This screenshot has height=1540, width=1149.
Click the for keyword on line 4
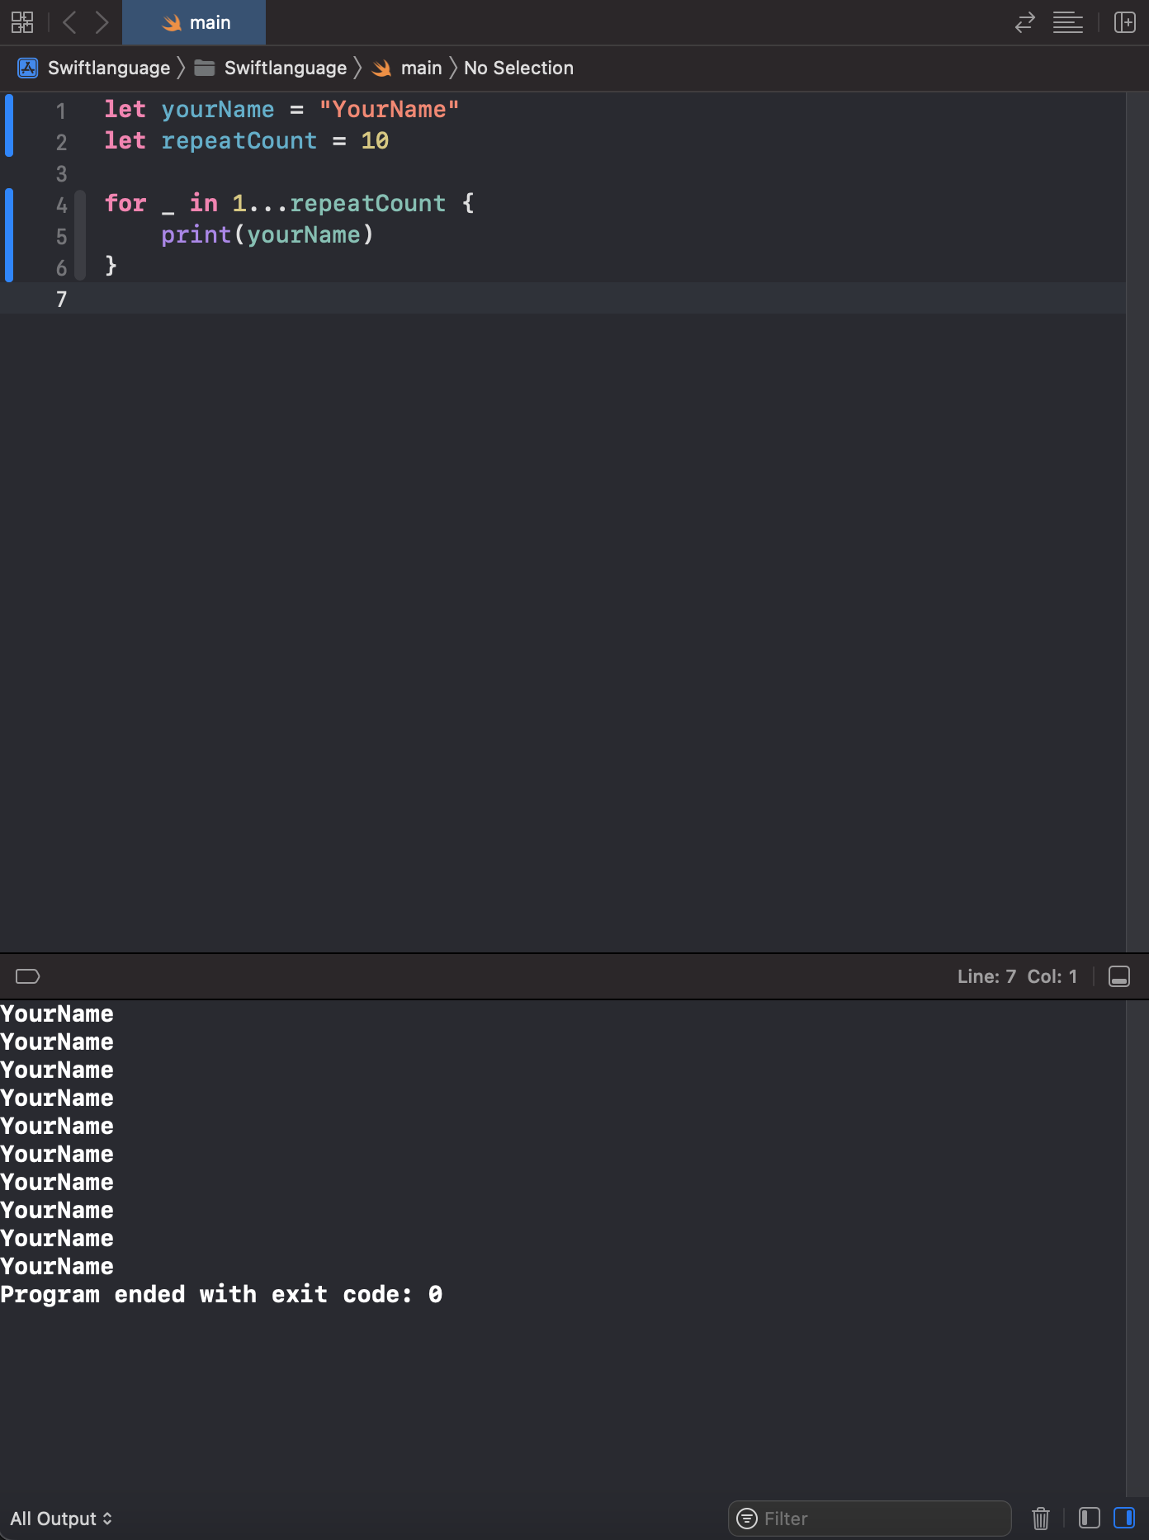click(x=125, y=203)
